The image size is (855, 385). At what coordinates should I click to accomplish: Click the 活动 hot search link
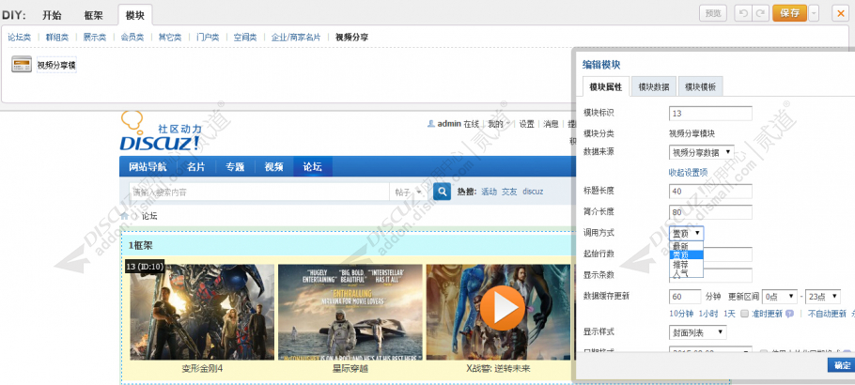pos(490,192)
